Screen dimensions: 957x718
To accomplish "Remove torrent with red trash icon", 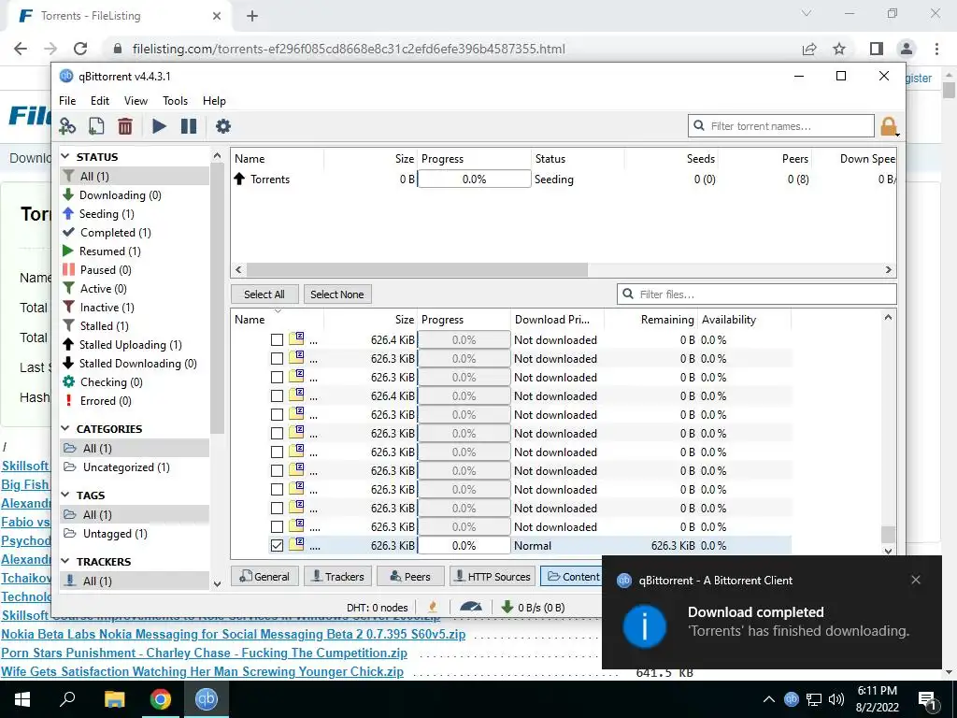I will click(125, 126).
